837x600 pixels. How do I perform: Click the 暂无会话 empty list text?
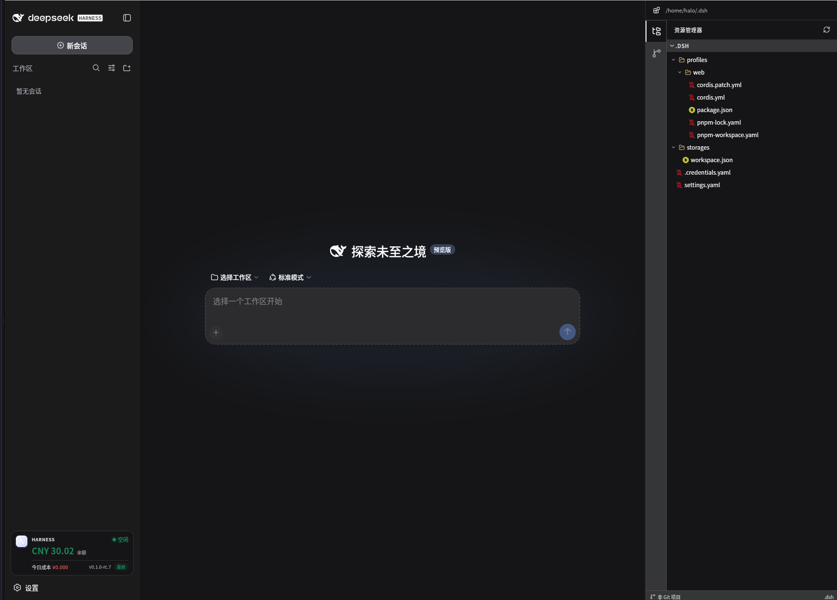[x=29, y=91]
